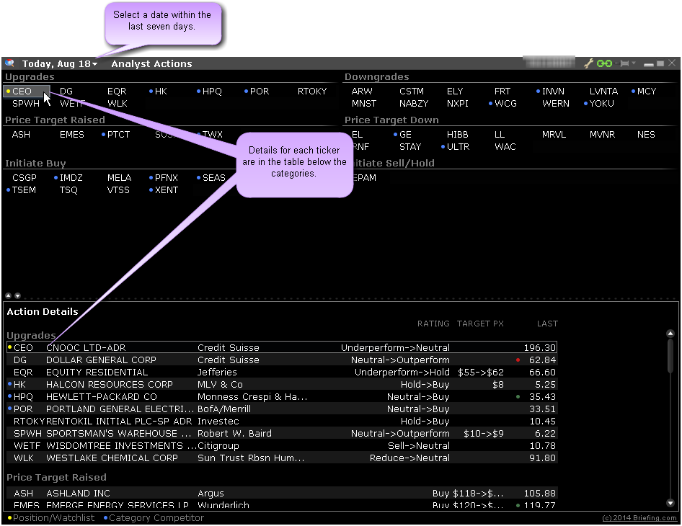Select WCG ticker under Downgrades
Screen dimensions: 682x526
point(505,104)
